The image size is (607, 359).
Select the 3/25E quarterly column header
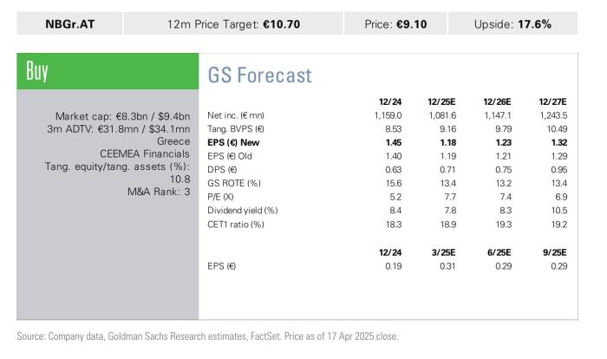pos(443,252)
